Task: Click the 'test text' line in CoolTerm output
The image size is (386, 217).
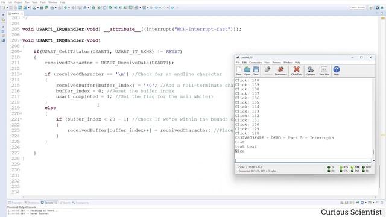Action: point(245,146)
